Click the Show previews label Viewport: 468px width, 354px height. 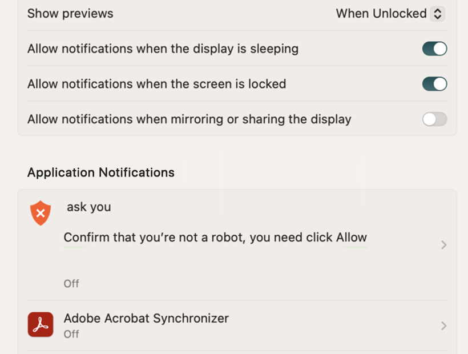[x=70, y=14]
